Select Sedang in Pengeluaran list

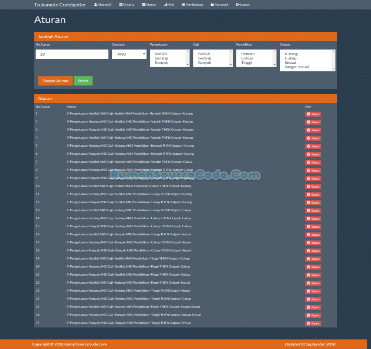[161, 58]
